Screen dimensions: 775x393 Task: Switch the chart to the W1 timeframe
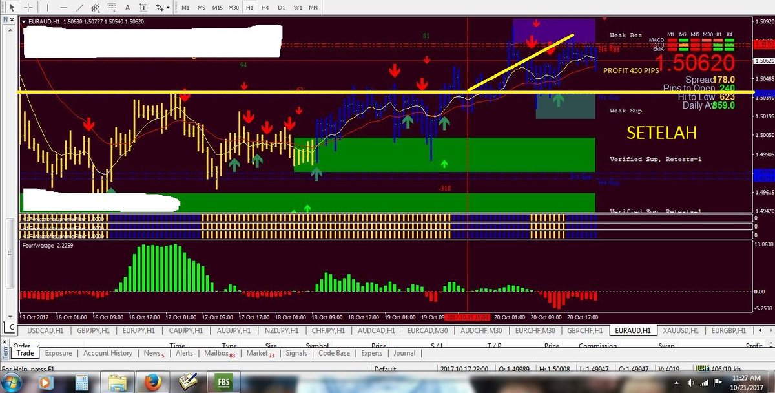(298, 8)
